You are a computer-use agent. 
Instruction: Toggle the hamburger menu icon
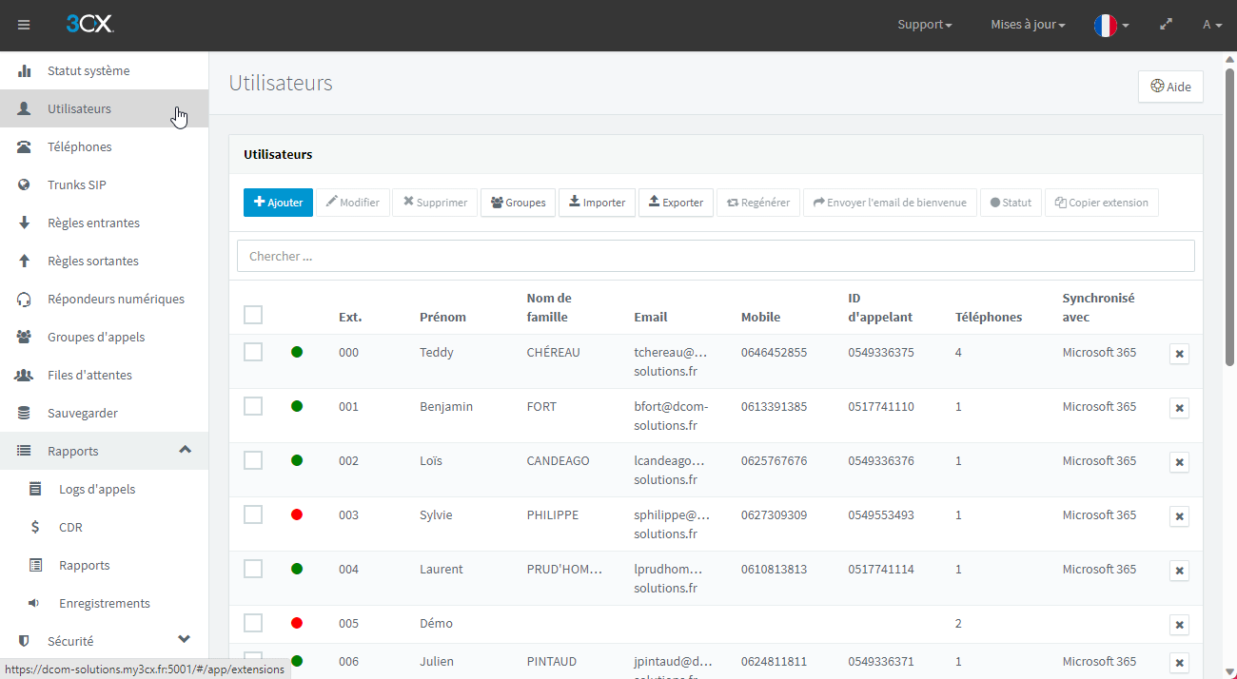click(24, 25)
